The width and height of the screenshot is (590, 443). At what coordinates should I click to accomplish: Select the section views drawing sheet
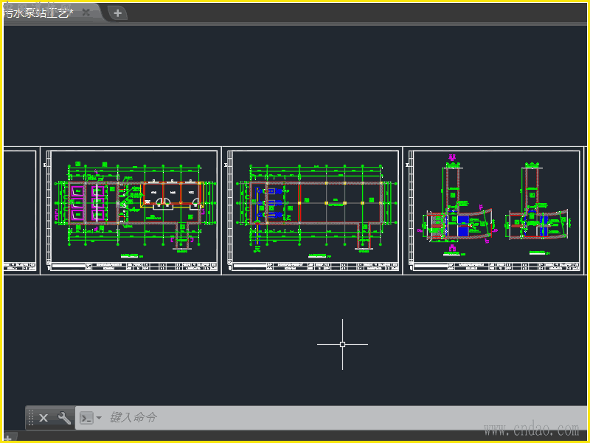(493, 210)
